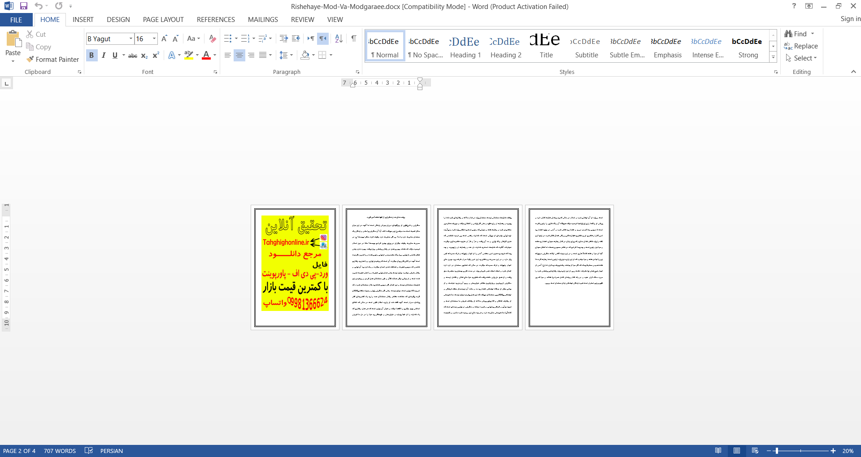The image size is (861, 457).
Task: Center align the paragraph
Action: [239, 56]
